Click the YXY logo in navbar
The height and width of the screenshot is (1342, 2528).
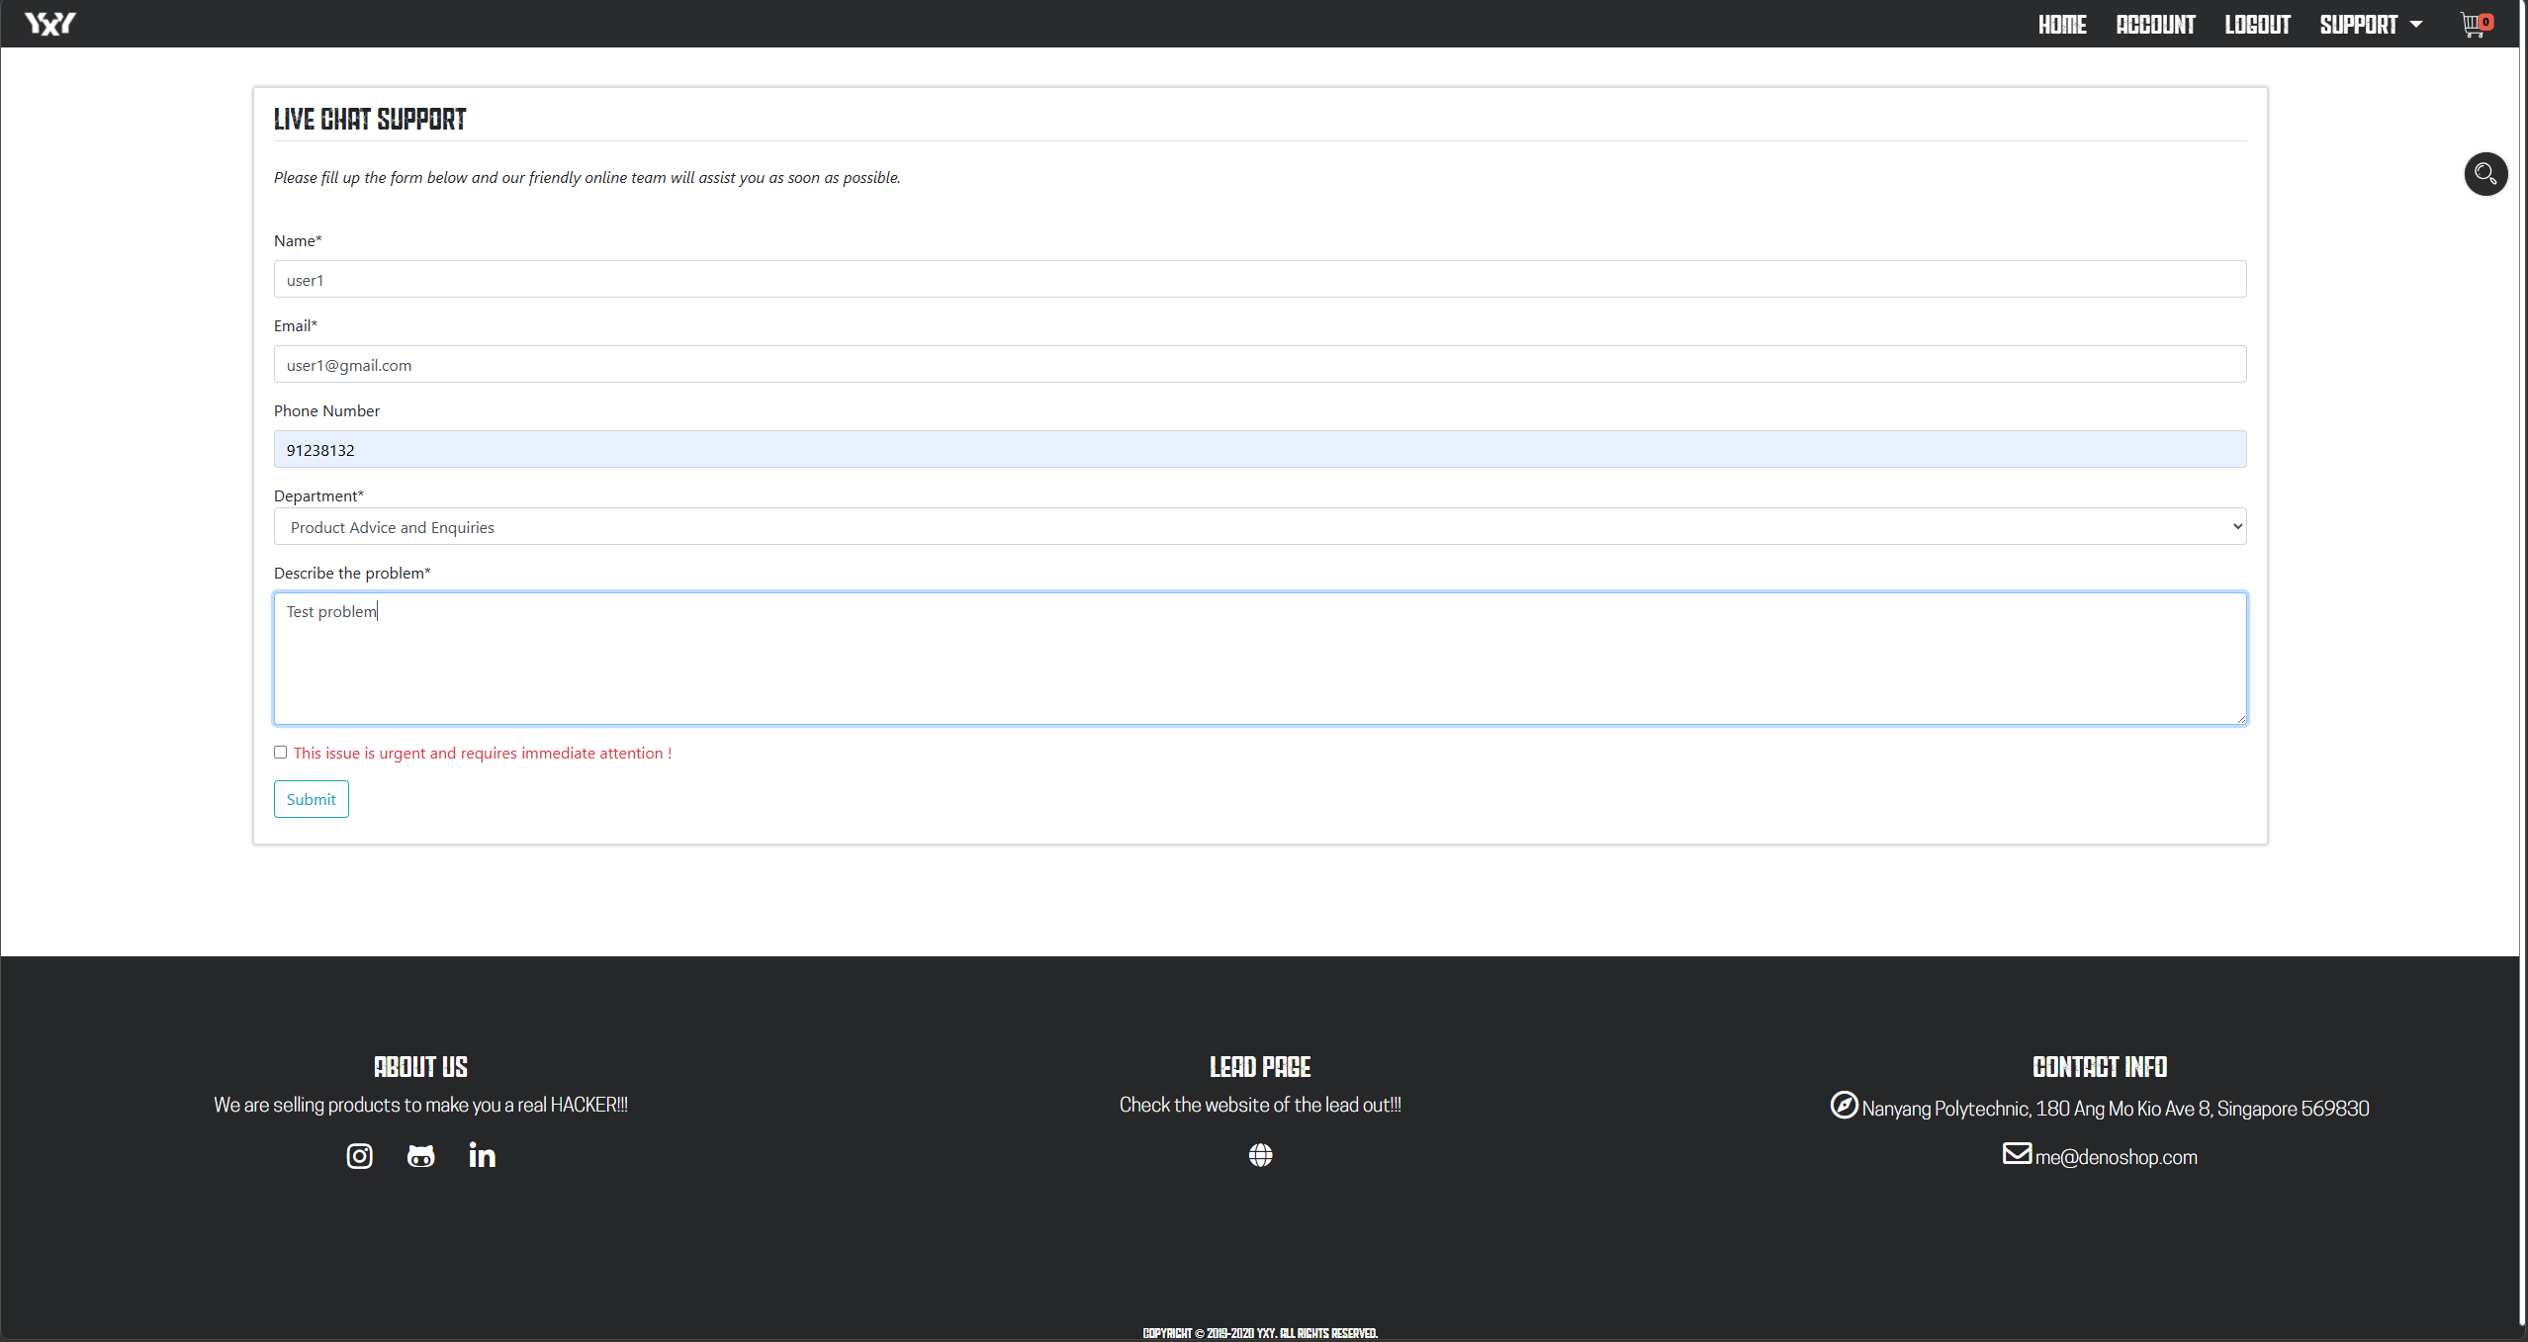pyautogui.click(x=48, y=23)
